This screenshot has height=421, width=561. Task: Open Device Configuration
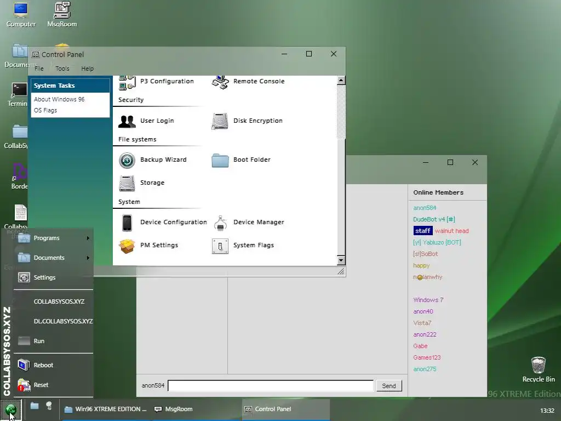tap(163, 223)
